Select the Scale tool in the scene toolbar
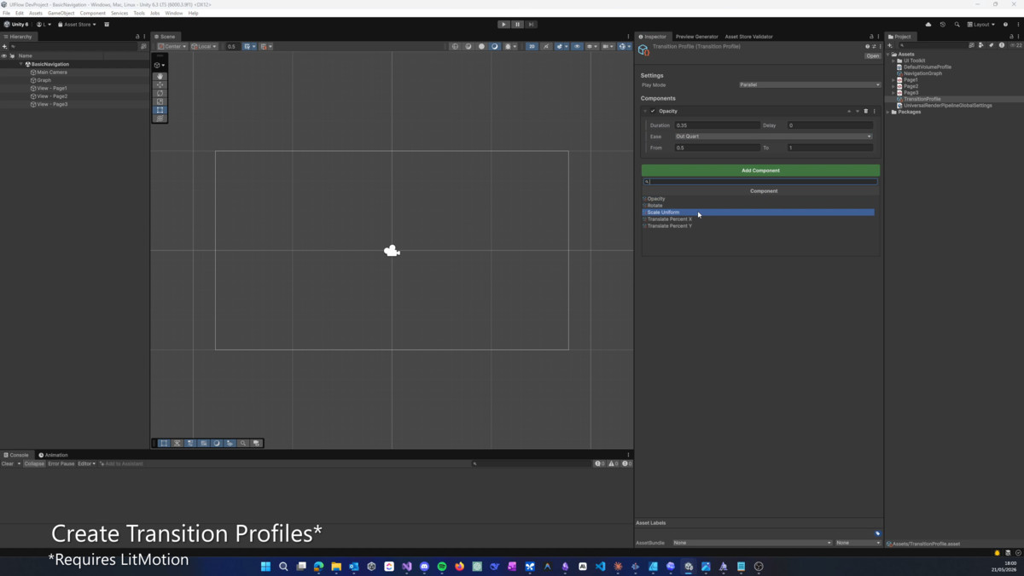This screenshot has height=576, width=1024. (160, 102)
